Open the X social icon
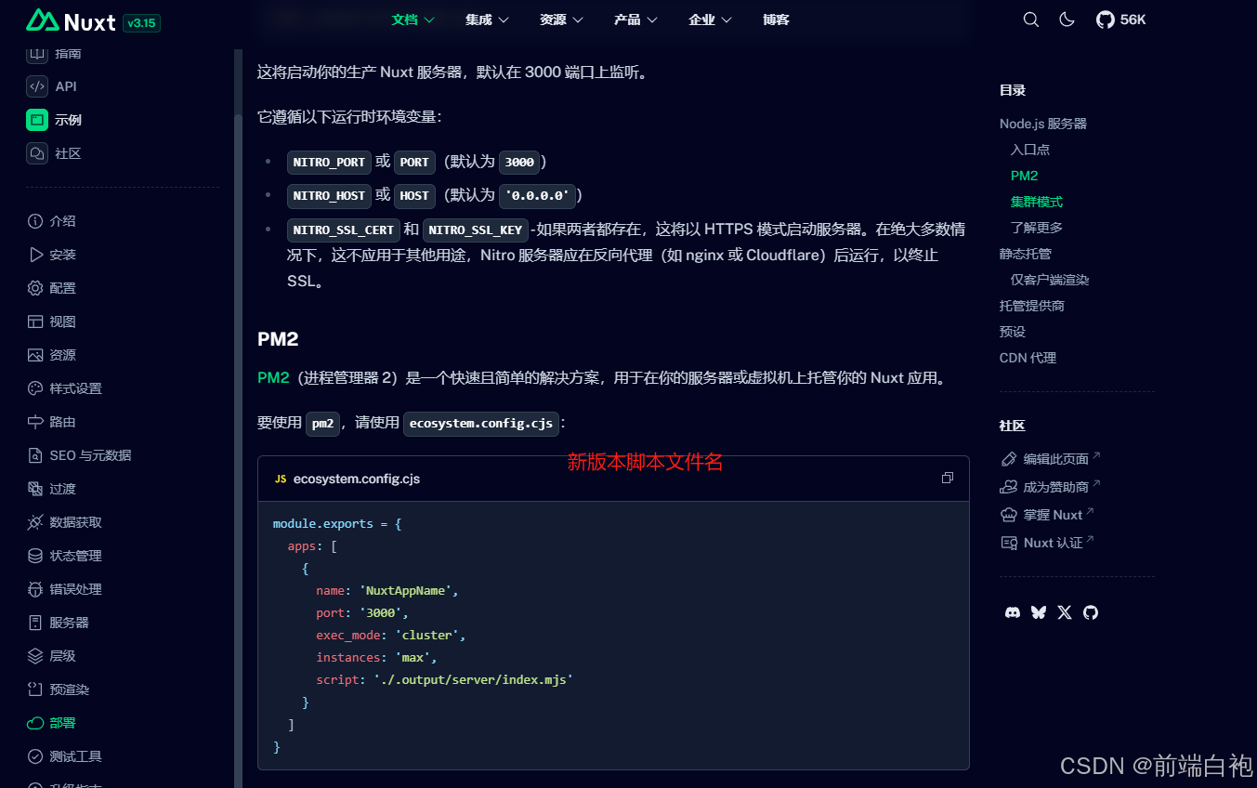 (1065, 612)
